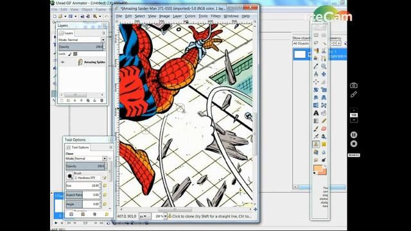Select the Rectangle Select tool in toolbox
The image size is (411, 231).
(x=316, y=35)
